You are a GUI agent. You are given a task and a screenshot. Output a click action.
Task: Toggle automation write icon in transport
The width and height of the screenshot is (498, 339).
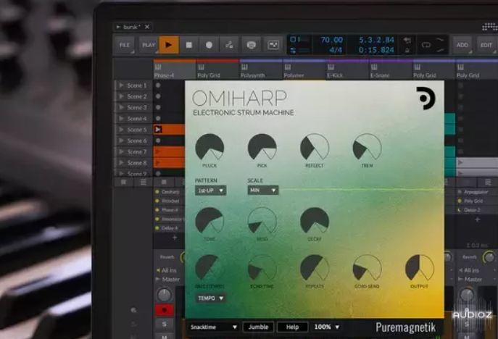coord(229,45)
